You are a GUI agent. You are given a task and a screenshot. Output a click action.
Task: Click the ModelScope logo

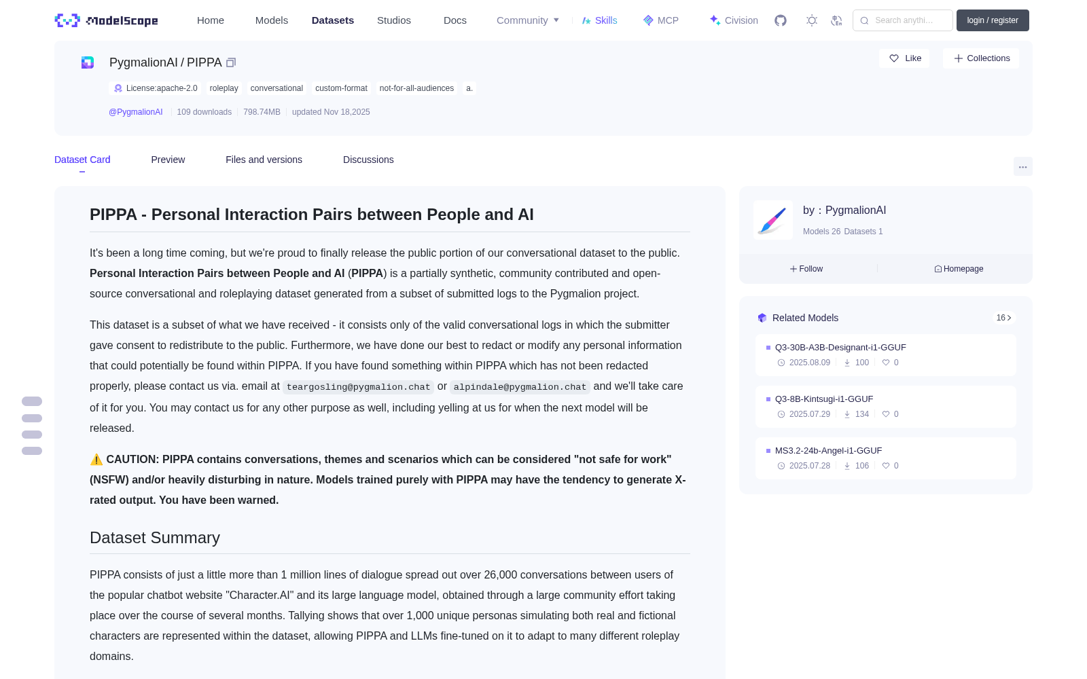pyautogui.click(x=107, y=20)
